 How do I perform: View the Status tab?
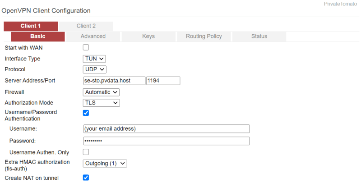259,37
